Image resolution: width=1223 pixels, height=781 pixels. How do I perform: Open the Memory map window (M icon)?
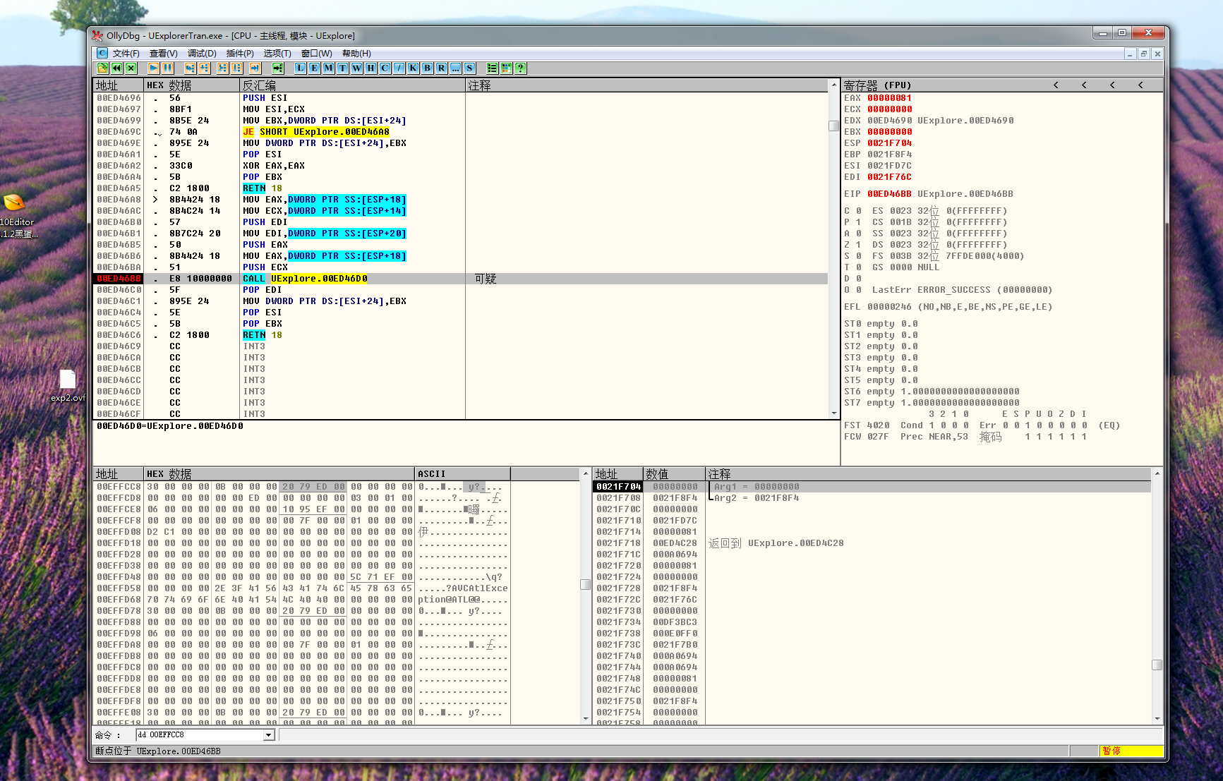tap(329, 68)
